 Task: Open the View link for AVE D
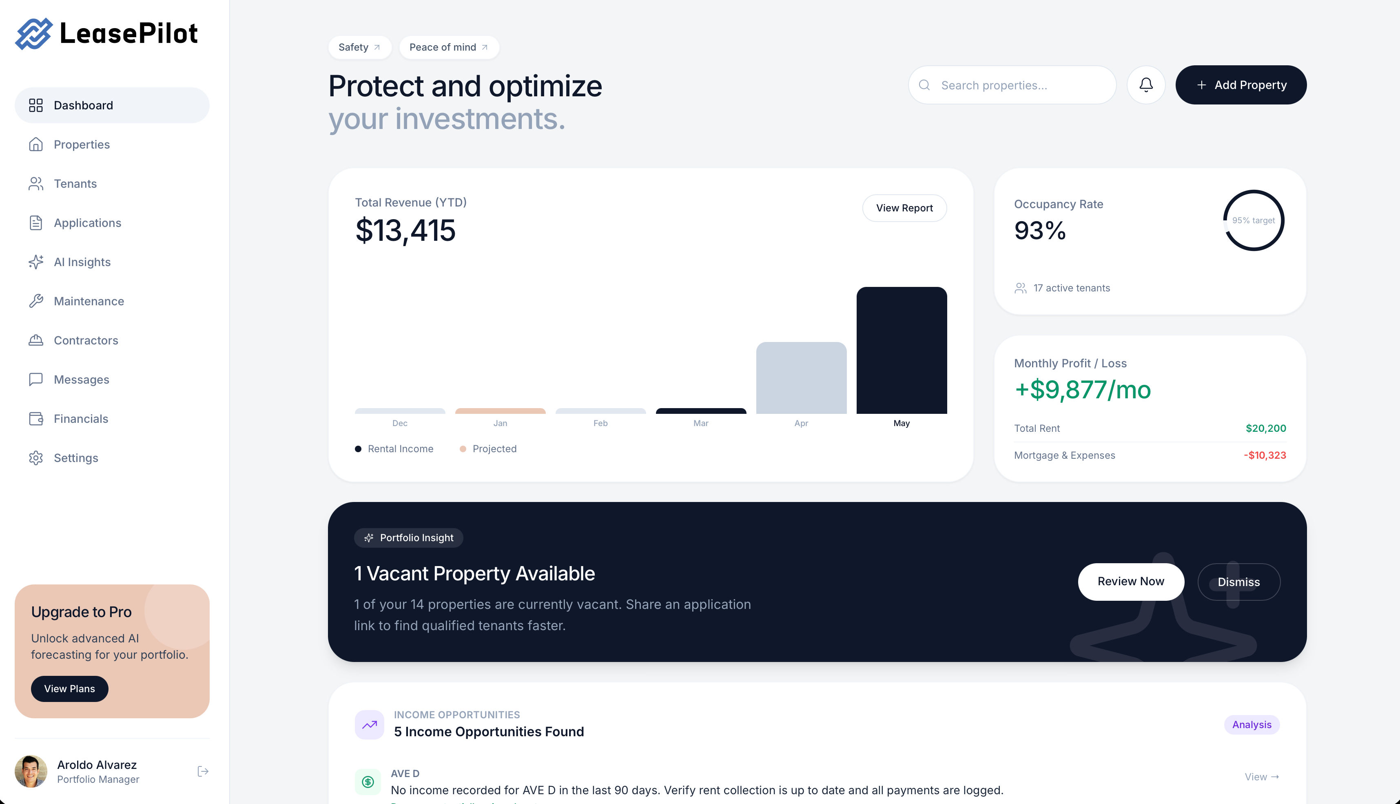coord(1261,777)
